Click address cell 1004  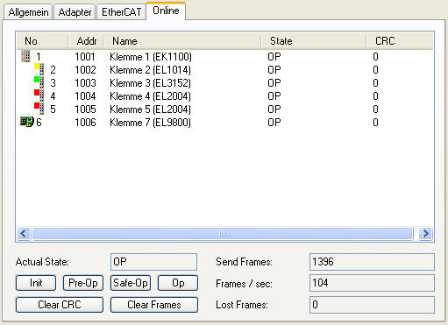tap(85, 96)
